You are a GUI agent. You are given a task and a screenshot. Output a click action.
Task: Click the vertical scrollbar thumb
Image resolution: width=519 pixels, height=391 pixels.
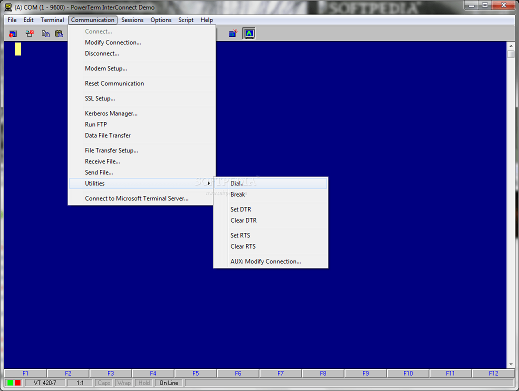[510, 54]
